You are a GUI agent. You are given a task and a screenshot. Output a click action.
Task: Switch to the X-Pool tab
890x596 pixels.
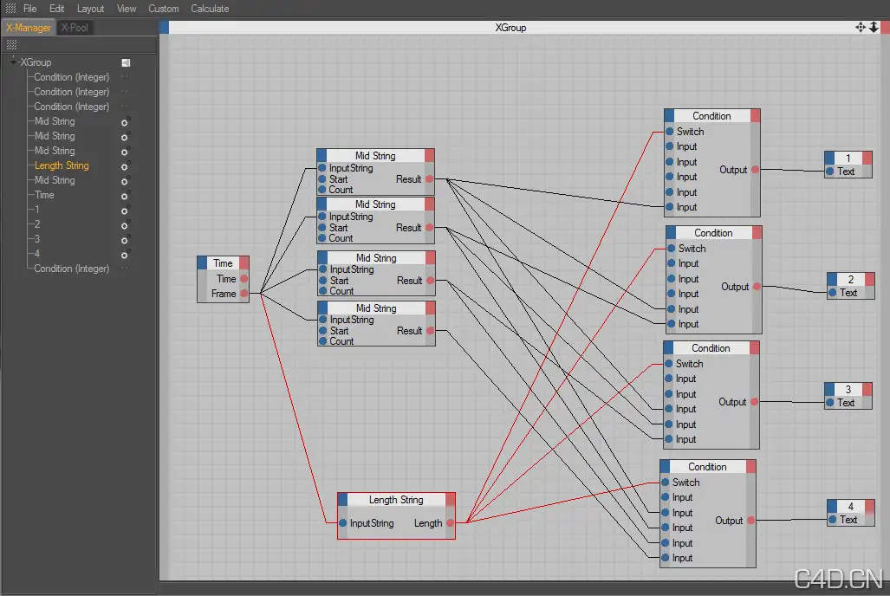coord(75,27)
